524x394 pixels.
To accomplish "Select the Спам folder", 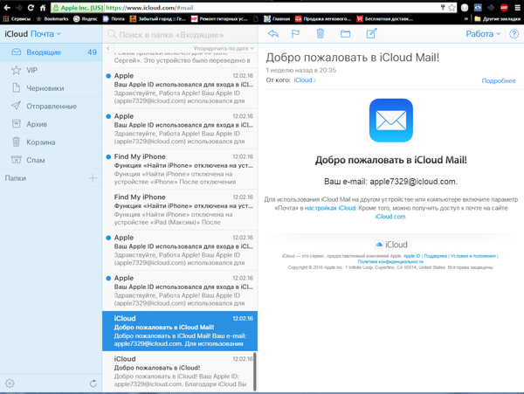I will coord(37,160).
